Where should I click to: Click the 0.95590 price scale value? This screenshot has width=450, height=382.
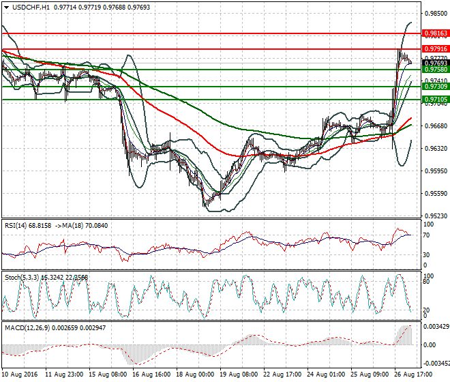pyautogui.click(x=436, y=194)
